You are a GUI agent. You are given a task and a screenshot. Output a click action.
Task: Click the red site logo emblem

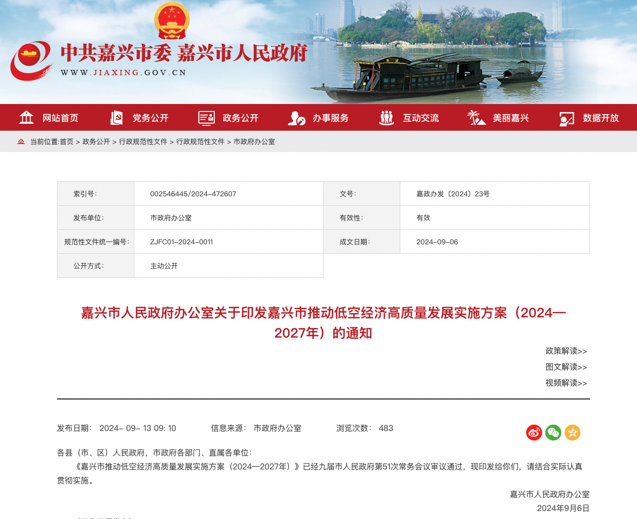pyautogui.click(x=31, y=61)
